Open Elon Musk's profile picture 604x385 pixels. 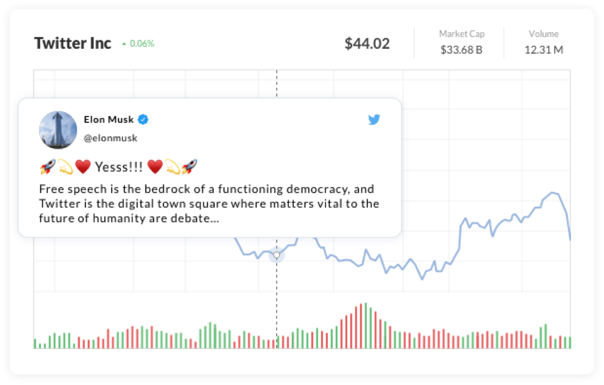tap(58, 130)
